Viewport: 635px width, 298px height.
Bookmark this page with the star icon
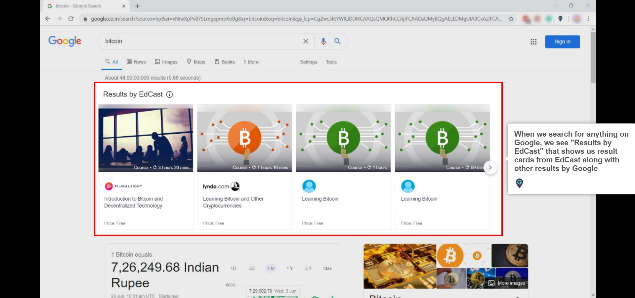[x=511, y=19]
